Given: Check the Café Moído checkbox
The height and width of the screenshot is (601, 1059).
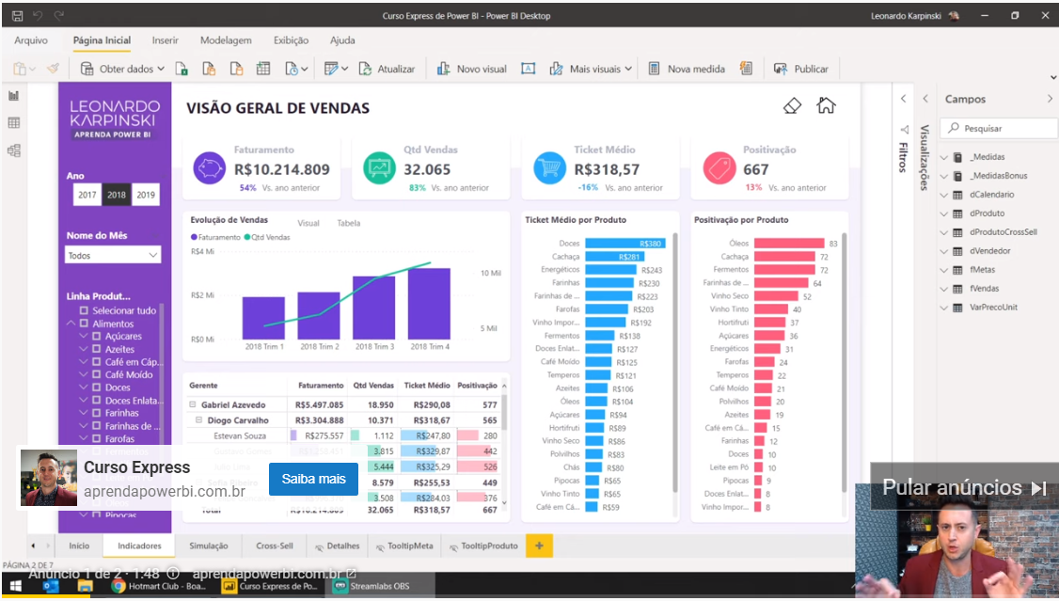Looking at the screenshot, I should (x=97, y=374).
